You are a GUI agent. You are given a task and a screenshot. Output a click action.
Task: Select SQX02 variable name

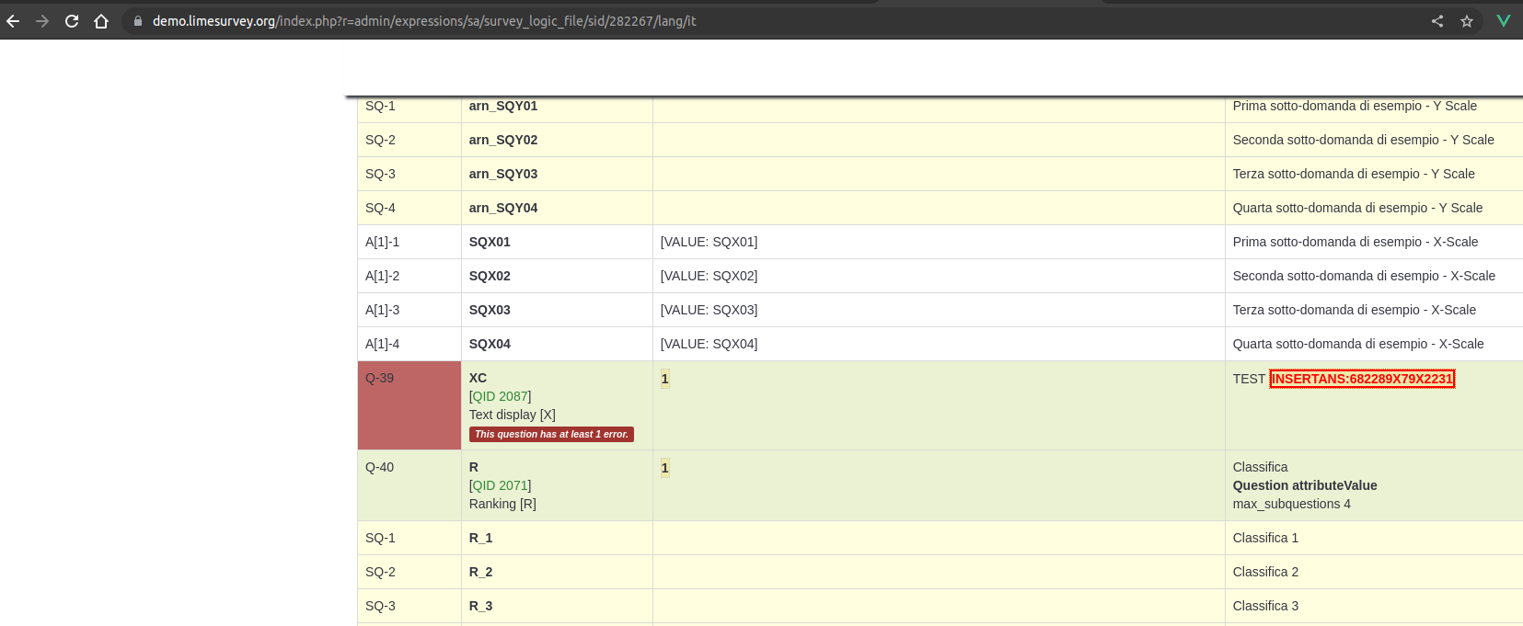pyautogui.click(x=490, y=276)
